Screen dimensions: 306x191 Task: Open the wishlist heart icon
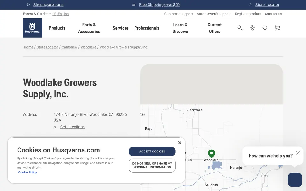click(x=265, y=28)
